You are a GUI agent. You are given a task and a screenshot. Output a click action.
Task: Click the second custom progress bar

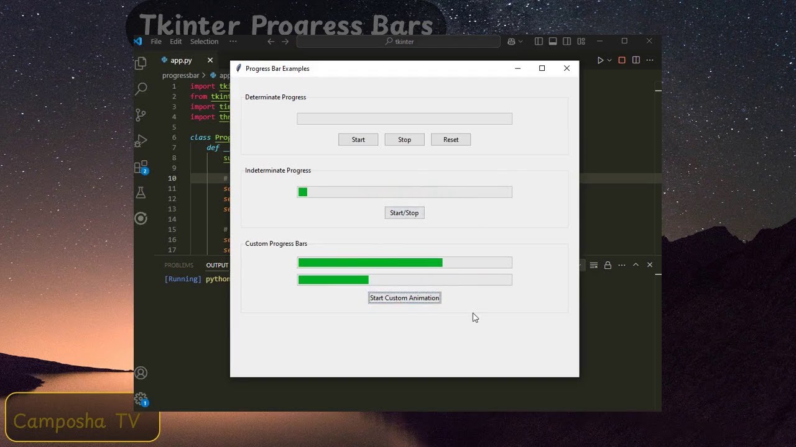404,280
